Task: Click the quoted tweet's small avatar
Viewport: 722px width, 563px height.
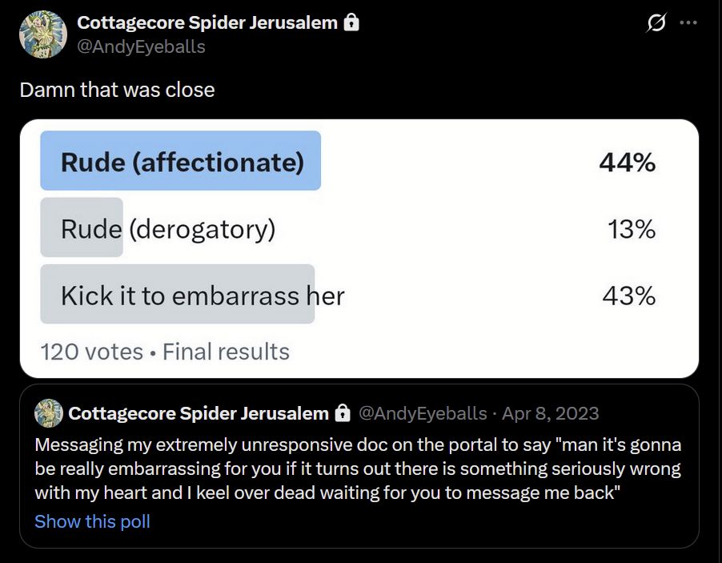Action: (x=49, y=413)
